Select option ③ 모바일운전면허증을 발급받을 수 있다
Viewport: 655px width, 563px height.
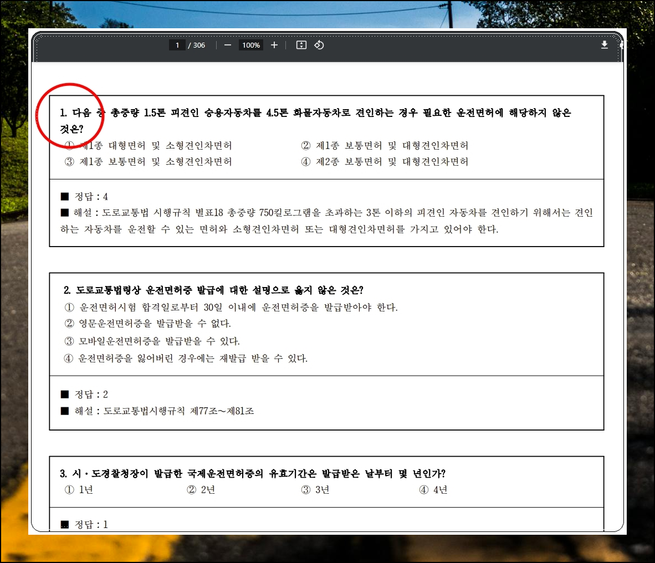tap(152, 341)
